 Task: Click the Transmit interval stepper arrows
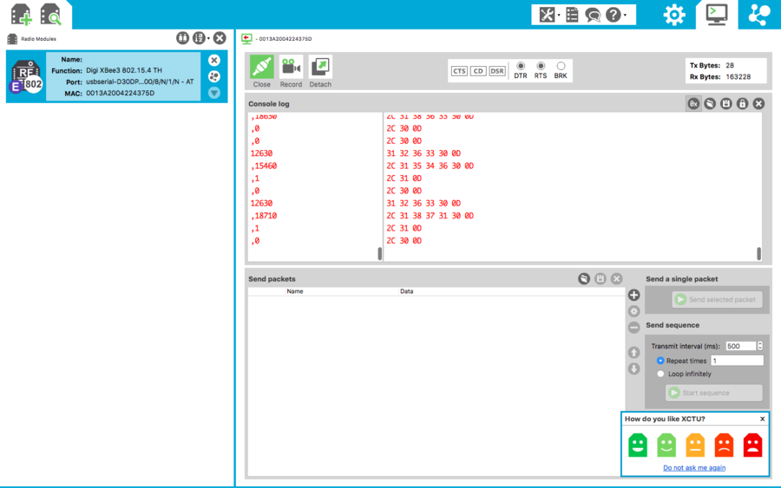point(760,346)
